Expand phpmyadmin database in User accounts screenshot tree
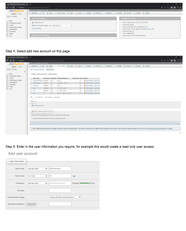 click(x=7, y=82)
